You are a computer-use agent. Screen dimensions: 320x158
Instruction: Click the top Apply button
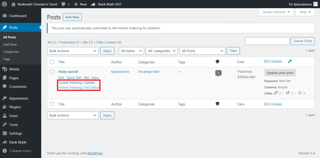coord(107,51)
